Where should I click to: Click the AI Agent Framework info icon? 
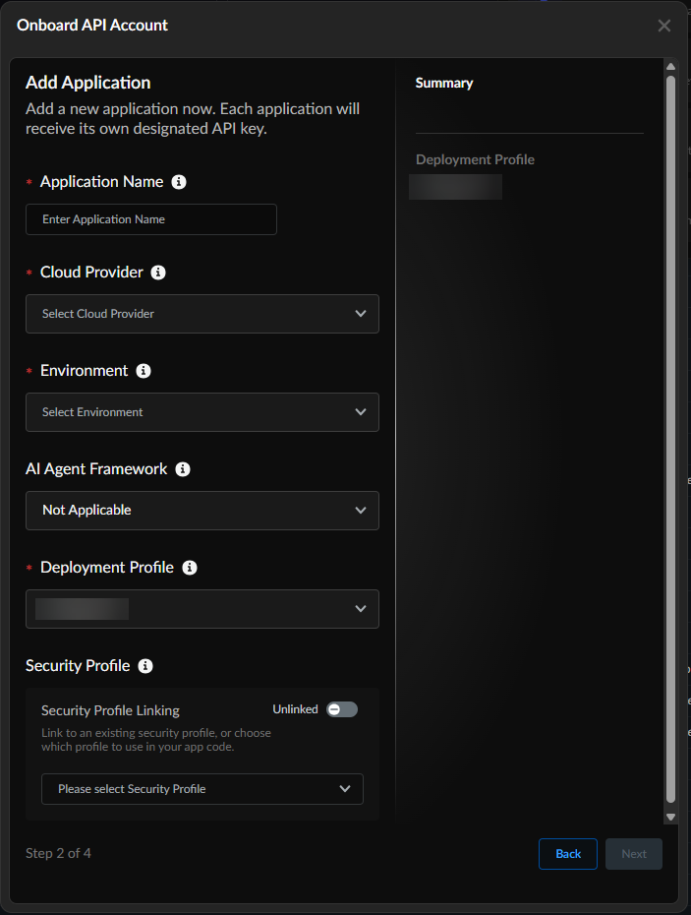click(x=183, y=469)
